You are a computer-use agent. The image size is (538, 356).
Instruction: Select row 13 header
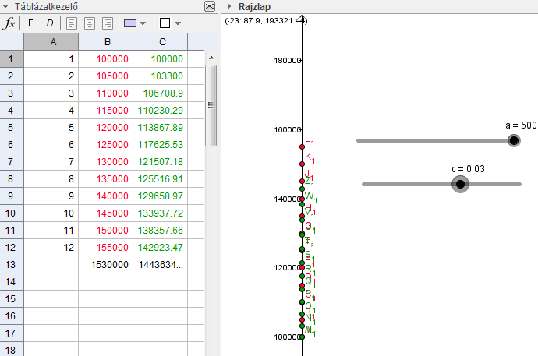pyautogui.click(x=12, y=265)
